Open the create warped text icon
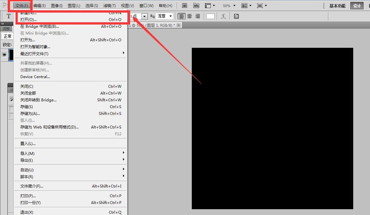 coord(223,16)
